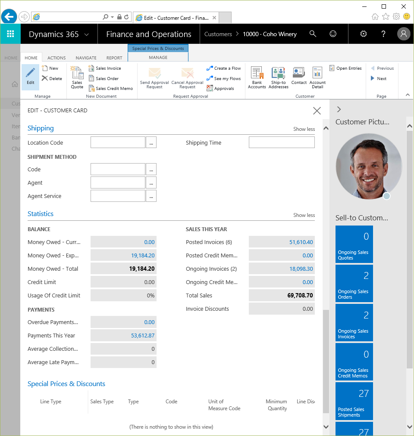Image resolution: width=414 pixels, height=436 pixels.
Task: Click the Location Code input field
Action: point(118,142)
